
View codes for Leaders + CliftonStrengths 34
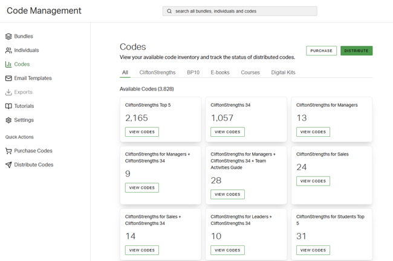[x=227, y=250]
